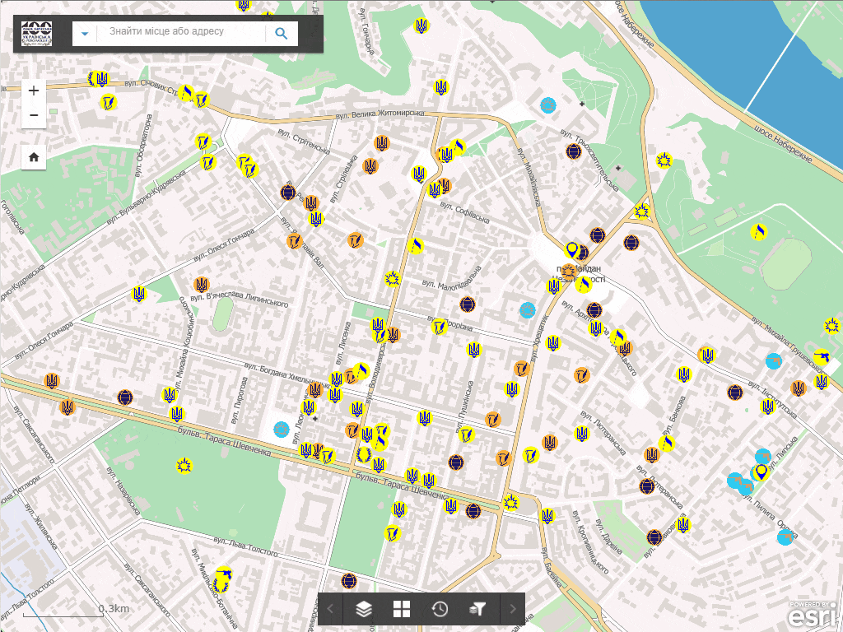Open the Esri 'Powered by' logo link

point(813,613)
